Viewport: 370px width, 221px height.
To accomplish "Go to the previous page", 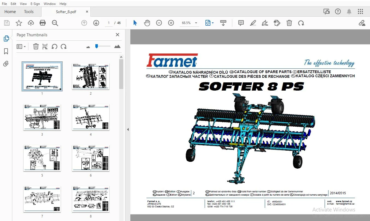I will click(x=84, y=23).
